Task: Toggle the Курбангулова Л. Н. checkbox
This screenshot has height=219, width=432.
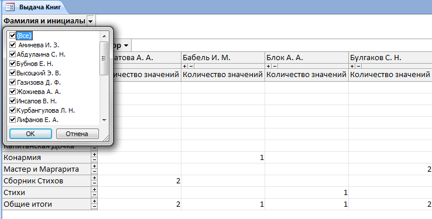Action: (x=12, y=110)
